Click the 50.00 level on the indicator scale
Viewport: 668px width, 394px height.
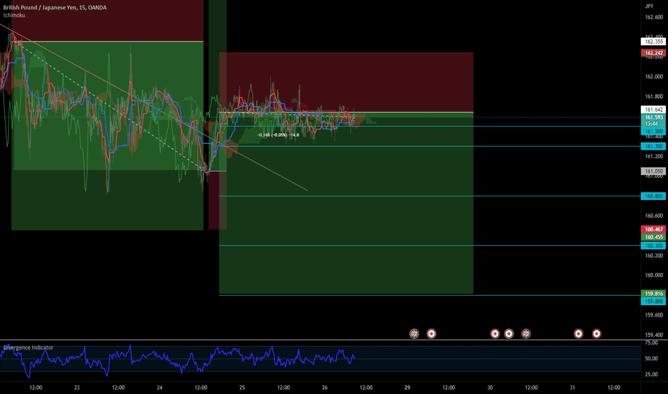point(651,359)
